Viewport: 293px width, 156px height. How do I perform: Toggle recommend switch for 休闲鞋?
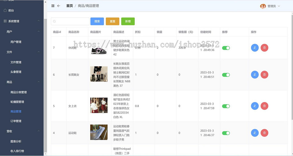pyautogui.click(x=226, y=48)
